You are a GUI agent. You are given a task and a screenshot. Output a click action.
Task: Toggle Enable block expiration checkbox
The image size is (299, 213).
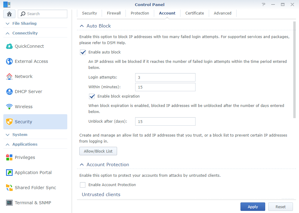tap(92, 96)
